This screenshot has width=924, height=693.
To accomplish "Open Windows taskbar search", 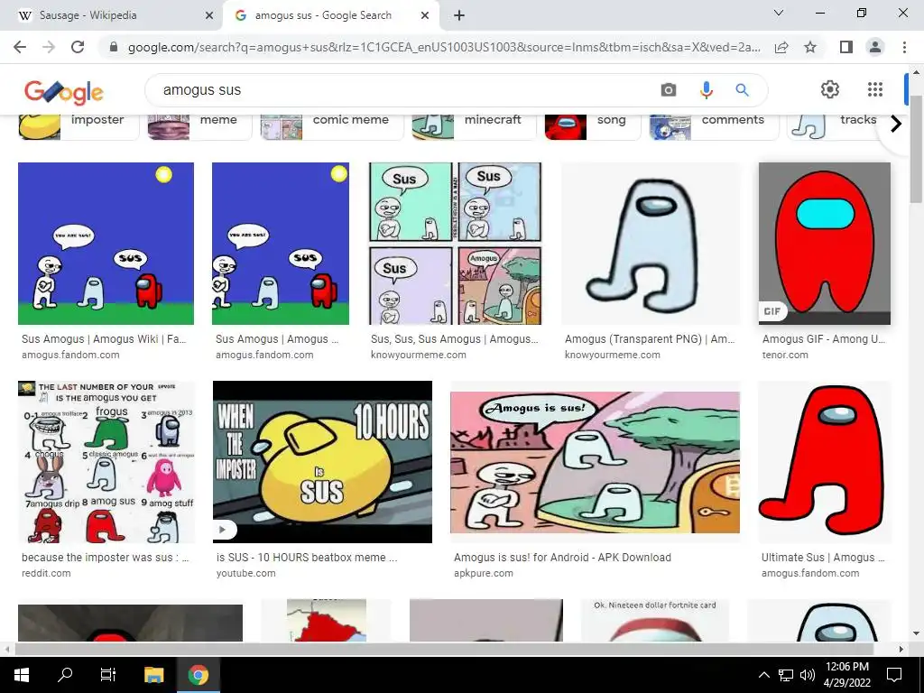I will coord(65,675).
